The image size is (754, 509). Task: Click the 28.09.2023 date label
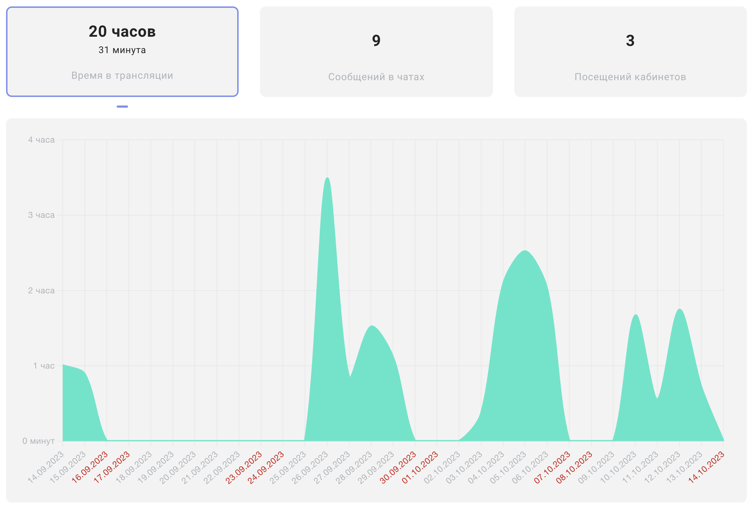pos(354,467)
